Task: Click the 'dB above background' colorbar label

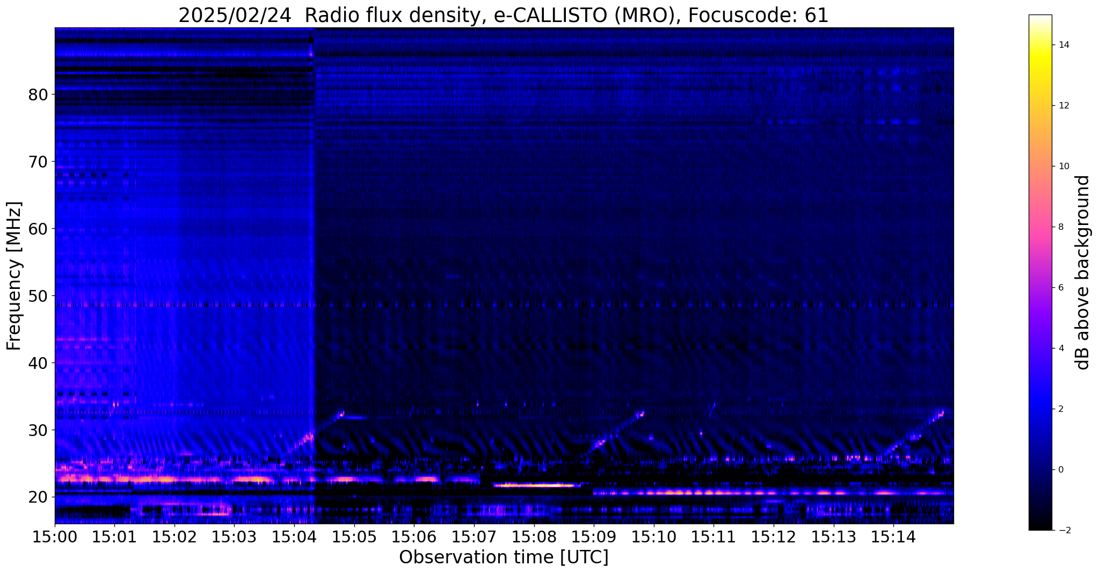Action: (1083, 272)
